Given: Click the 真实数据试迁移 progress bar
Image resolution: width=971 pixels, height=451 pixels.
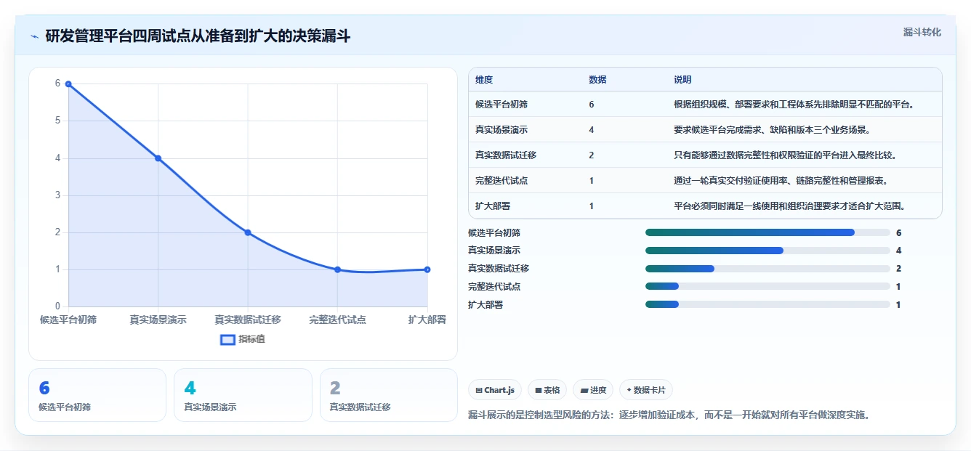Looking at the screenshot, I should point(767,269).
